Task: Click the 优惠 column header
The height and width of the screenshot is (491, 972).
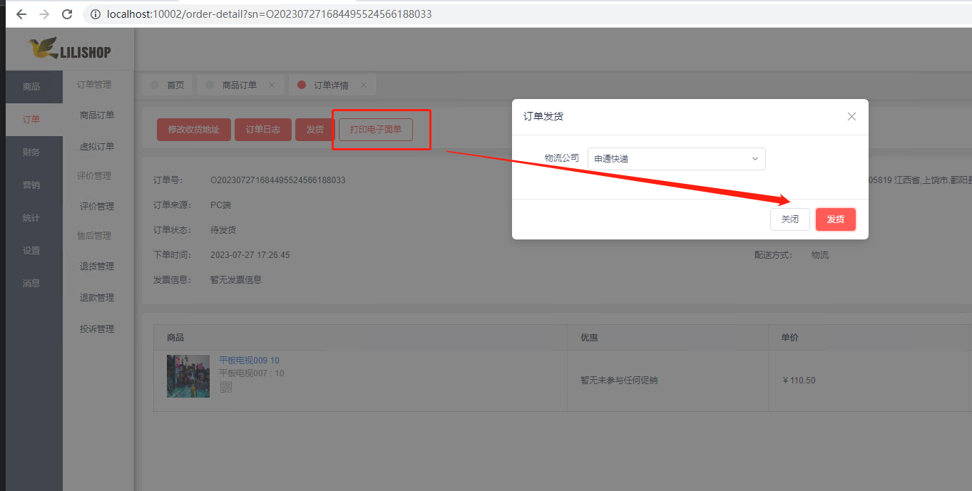Action: (589, 338)
